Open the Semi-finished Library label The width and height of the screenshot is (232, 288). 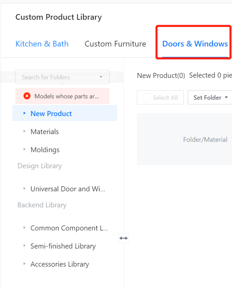[x=63, y=246]
